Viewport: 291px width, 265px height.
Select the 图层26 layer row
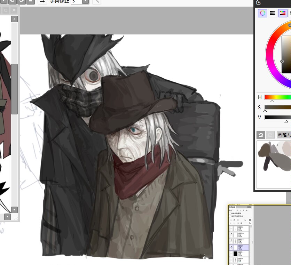pos(239,235)
